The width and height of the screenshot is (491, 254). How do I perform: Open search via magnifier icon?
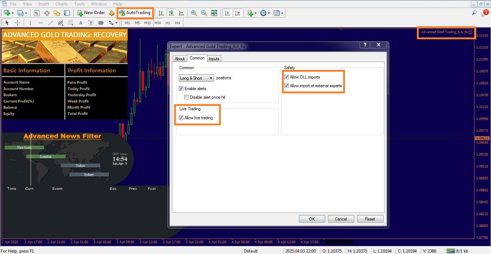click(474, 13)
